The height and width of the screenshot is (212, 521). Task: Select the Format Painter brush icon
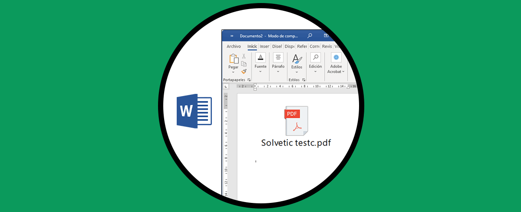(x=244, y=71)
